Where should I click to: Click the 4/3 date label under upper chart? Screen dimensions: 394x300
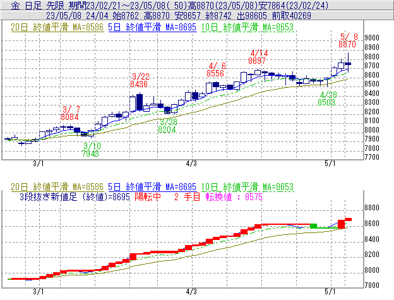click(x=191, y=164)
